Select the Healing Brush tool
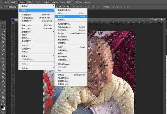 (x=3, y=50)
